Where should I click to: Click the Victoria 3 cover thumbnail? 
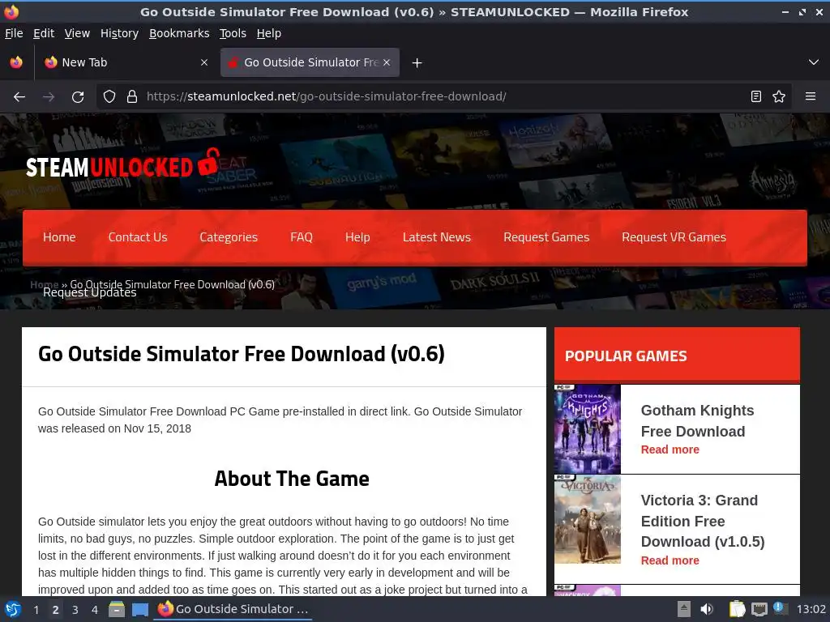(587, 519)
